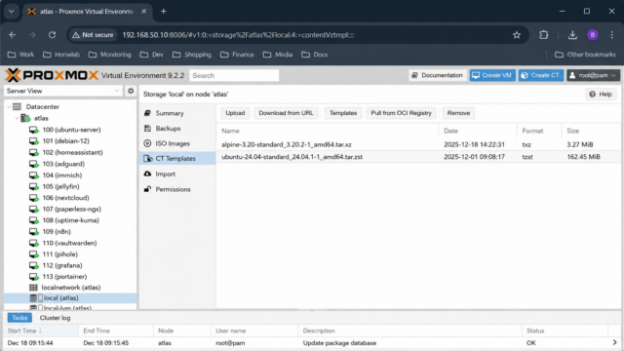Viewport: 624px width, 351px height.
Task: Select the 105 jellyfin guest icon
Action: coord(34,186)
